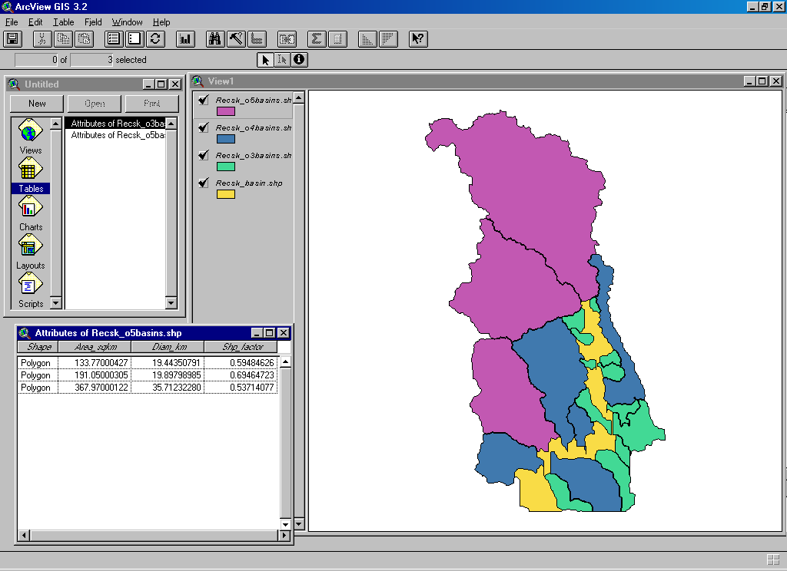This screenshot has height=571, width=787.
Task: Toggle the Recsk_basin.shp theme checkbox
Action: pos(204,183)
